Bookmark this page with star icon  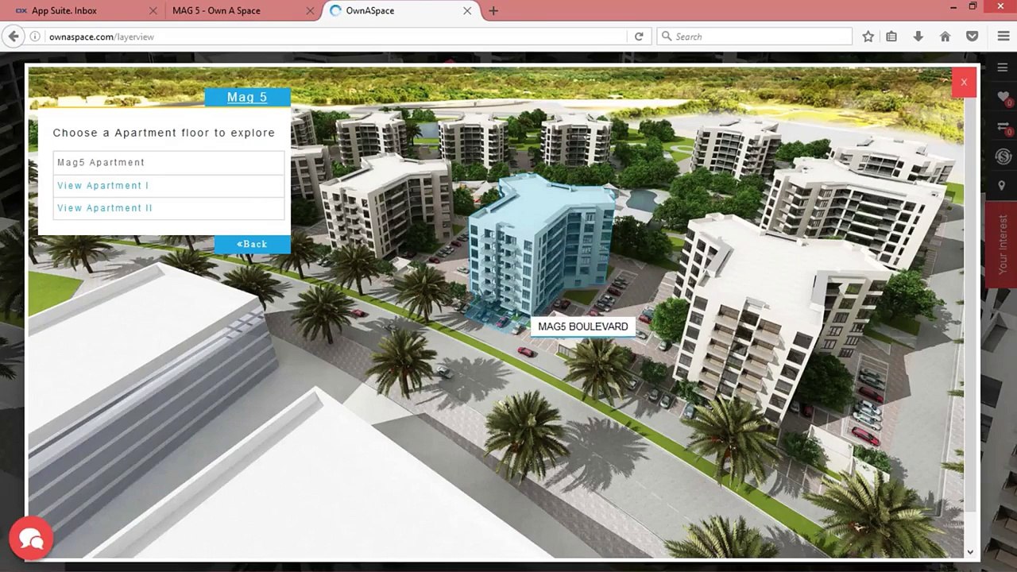tap(868, 37)
